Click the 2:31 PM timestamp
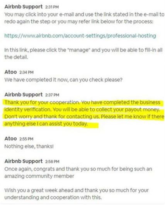The width and height of the screenshot is (165, 205). click(52, 7)
